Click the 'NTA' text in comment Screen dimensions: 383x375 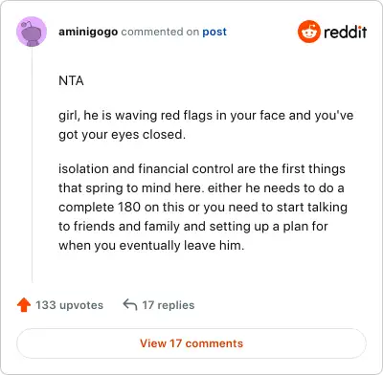[71, 80]
